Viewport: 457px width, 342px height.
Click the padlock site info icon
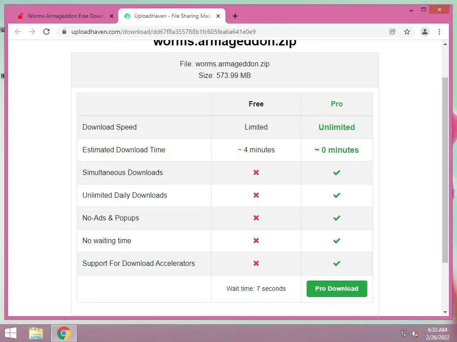tap(64, 32)
